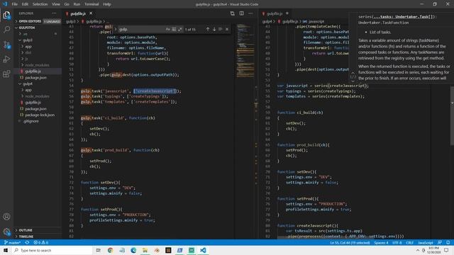Image resolution: width=454 pixels, height=255 pixels.
Task: Open gulpfile.js under gulp3 folder
Action: pyautogui.click(x=38, y=71)
